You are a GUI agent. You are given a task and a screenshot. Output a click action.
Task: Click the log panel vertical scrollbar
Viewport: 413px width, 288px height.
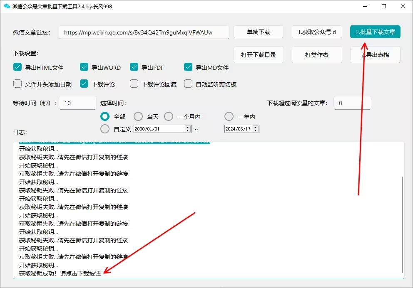coord(402,224)
